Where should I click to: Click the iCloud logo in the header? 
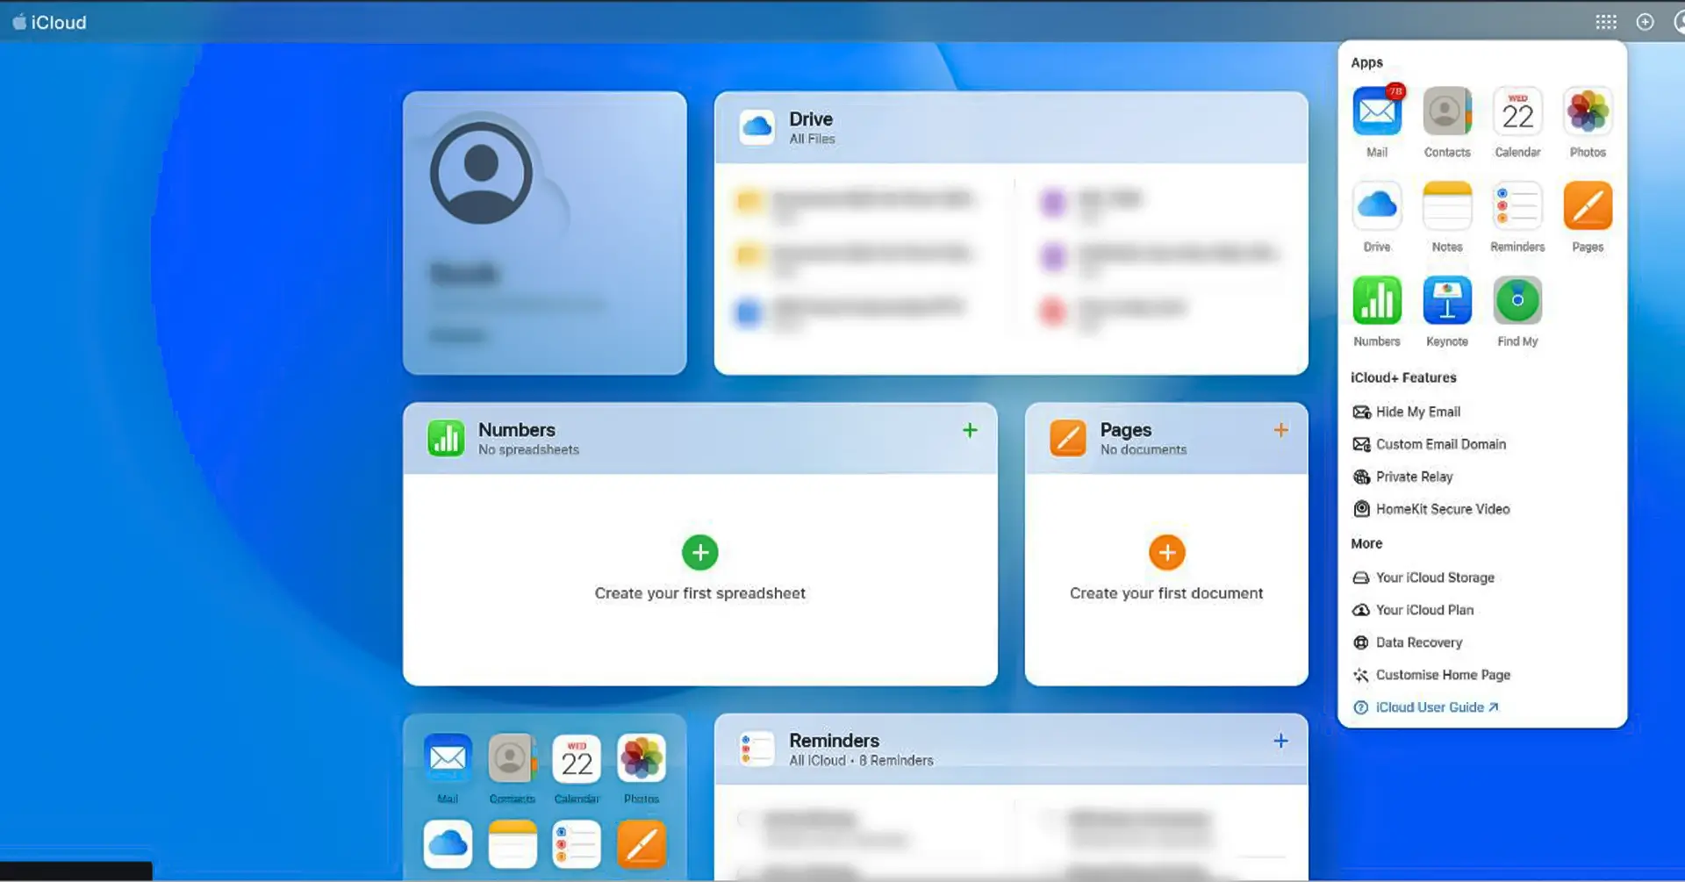click(x=49, y=22)
